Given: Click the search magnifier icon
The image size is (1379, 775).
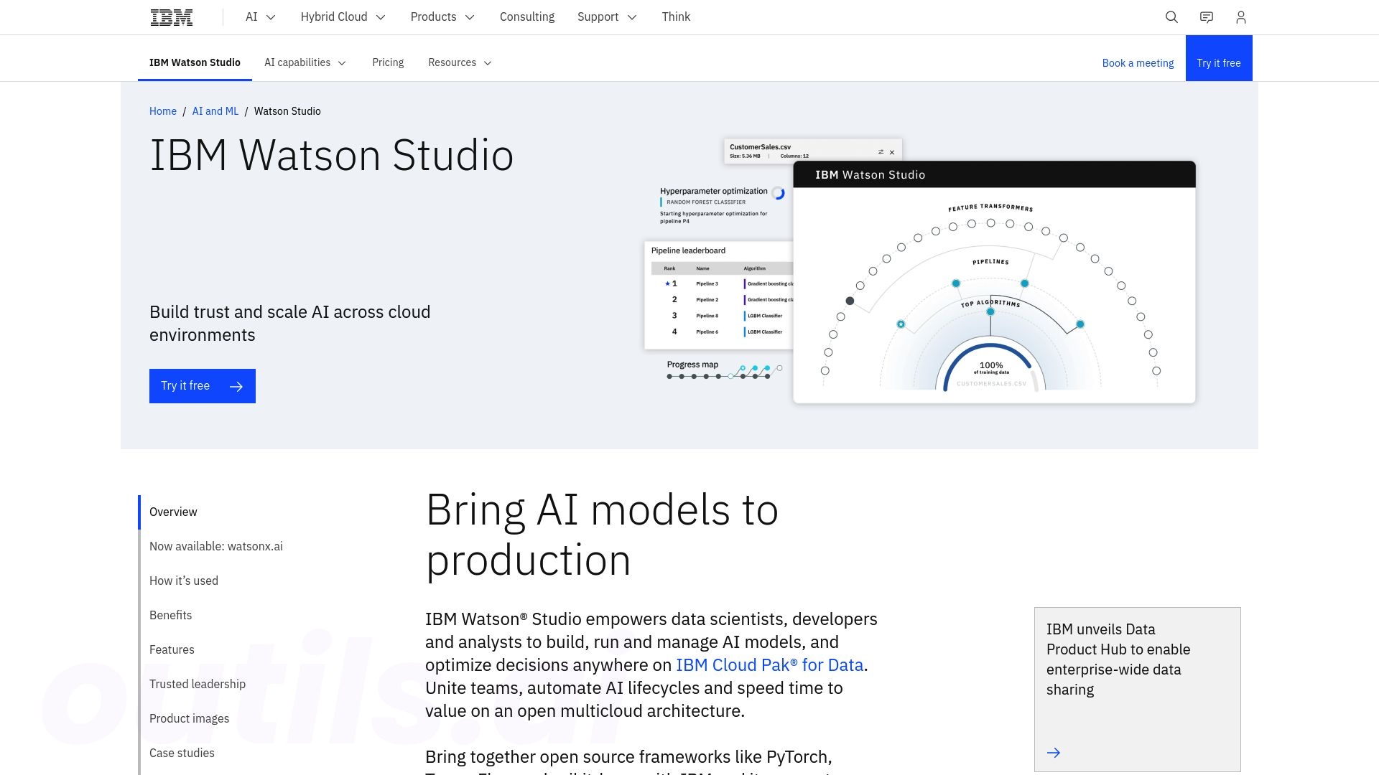Looking at the screenshot, I should [1171, 17].
